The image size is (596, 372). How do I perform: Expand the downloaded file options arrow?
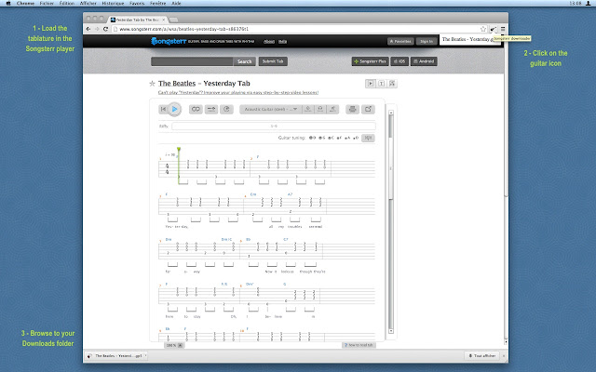[x=145, y=355]
